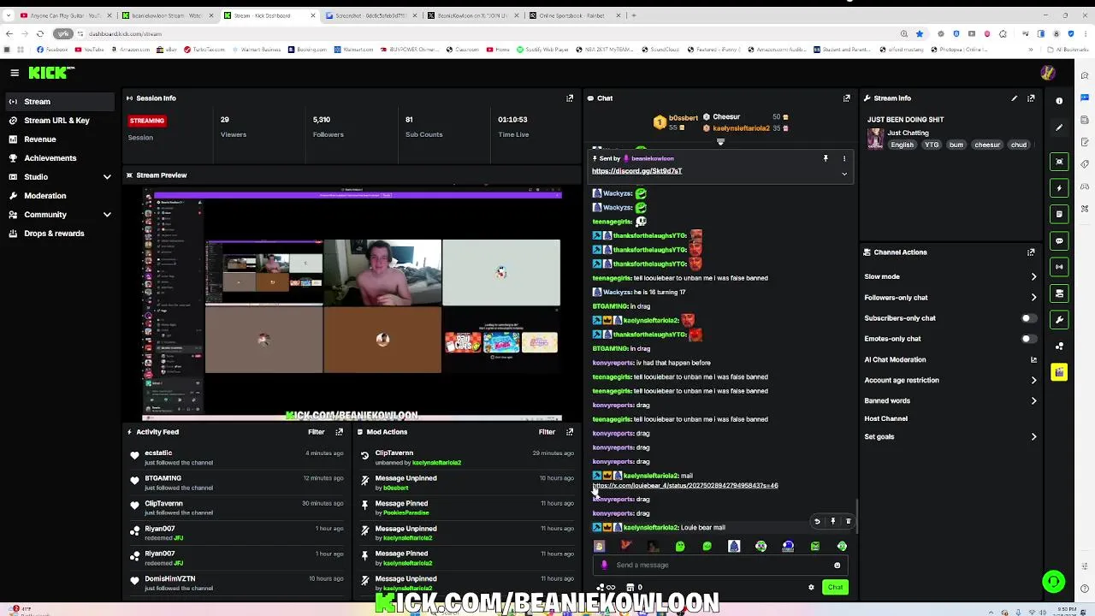
Task: Edit stream info with the pencil icon
Action: point(1015,98)
